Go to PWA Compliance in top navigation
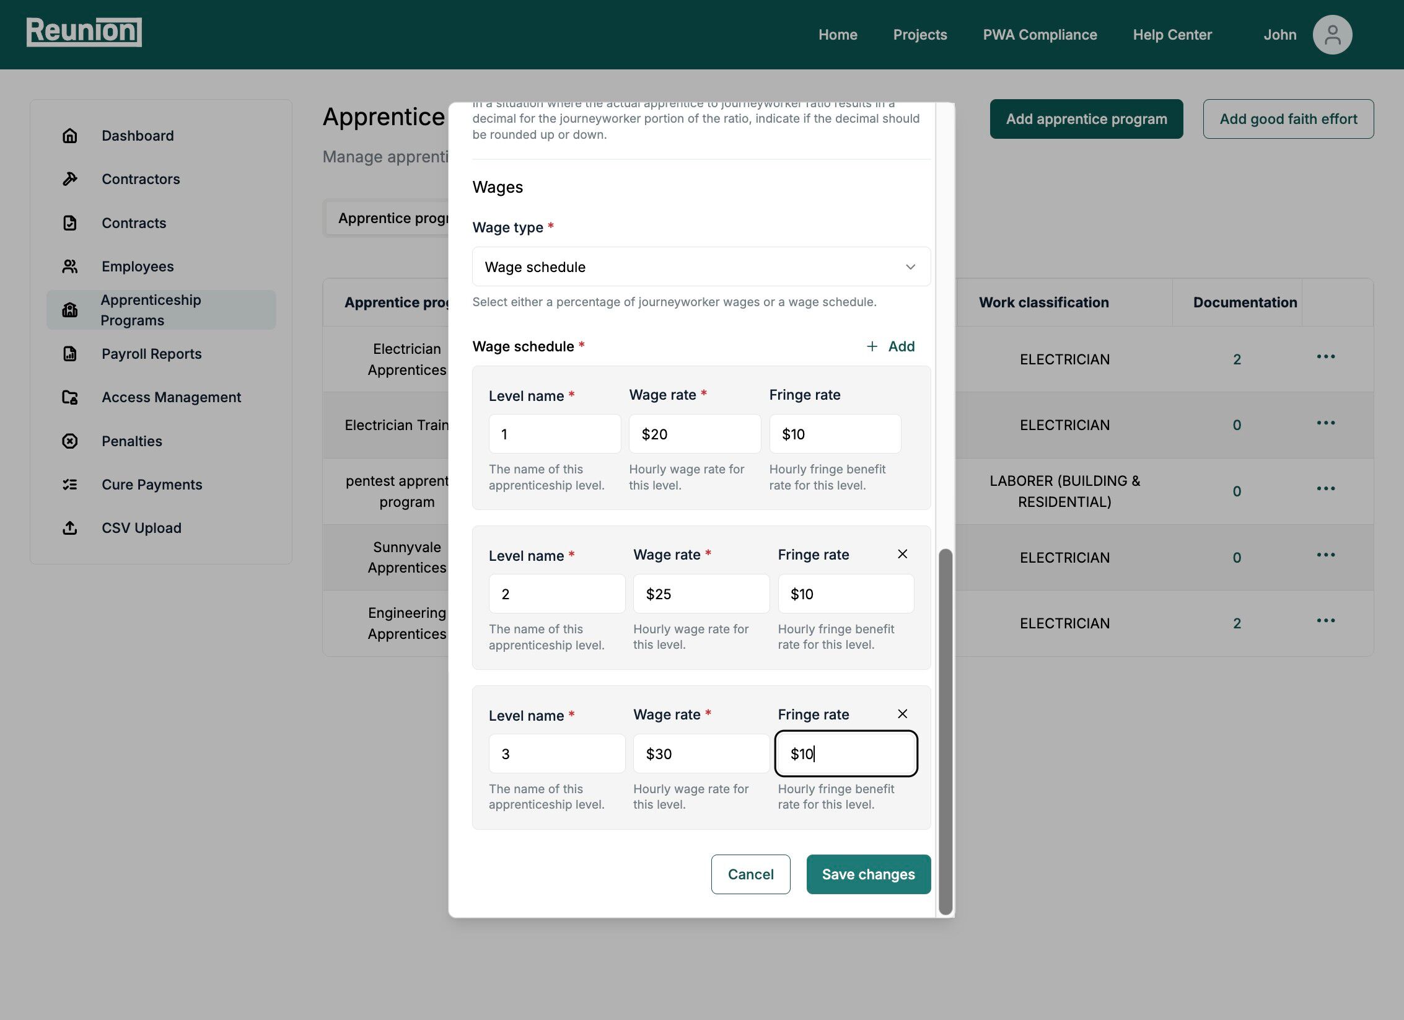Viewport: 1404px width, 1020px height. [x=1040, y=35]
